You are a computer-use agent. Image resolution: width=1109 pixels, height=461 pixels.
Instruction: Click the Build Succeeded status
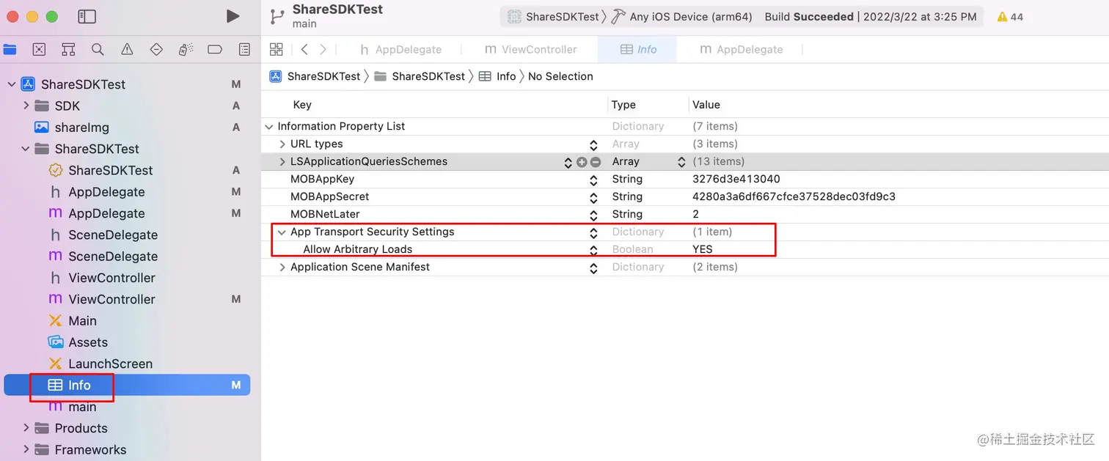pos(870,16)
